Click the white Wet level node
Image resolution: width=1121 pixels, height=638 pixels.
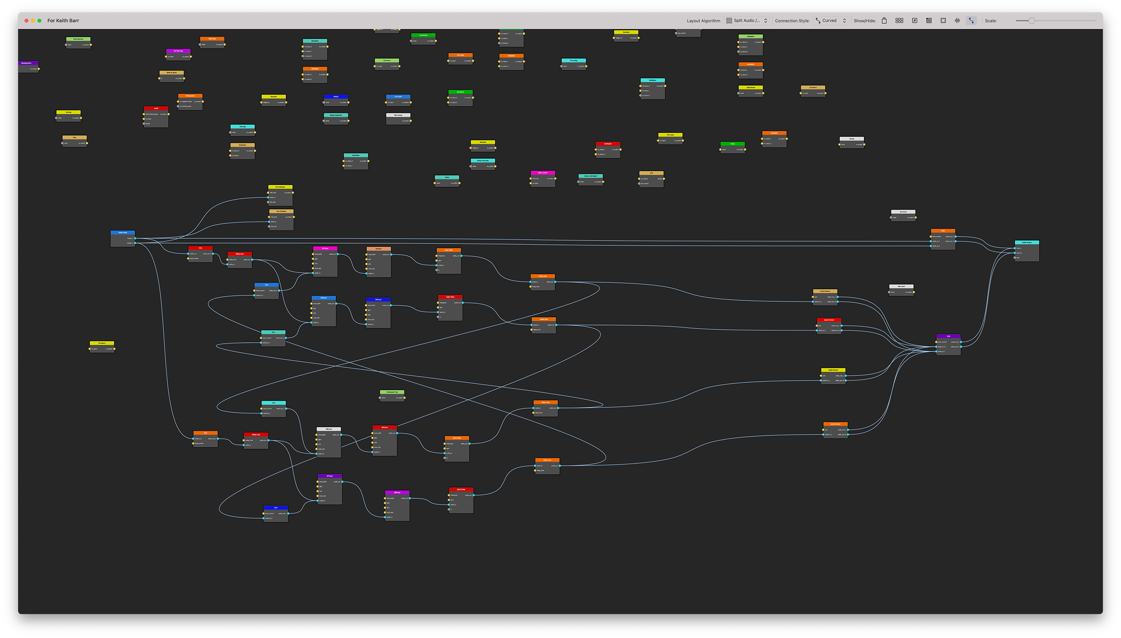pos(901,287)
